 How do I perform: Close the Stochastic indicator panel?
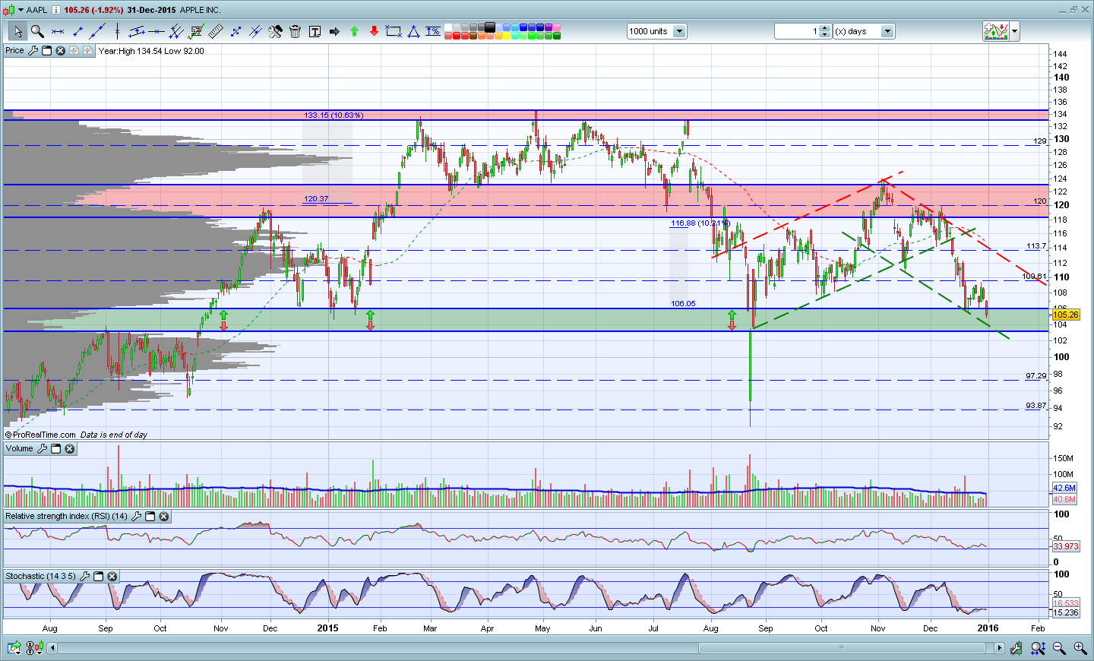coord(112,577)
